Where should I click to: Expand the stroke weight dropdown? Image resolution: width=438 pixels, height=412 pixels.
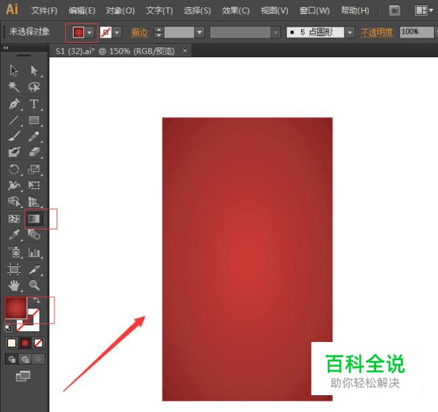(199, 32)
